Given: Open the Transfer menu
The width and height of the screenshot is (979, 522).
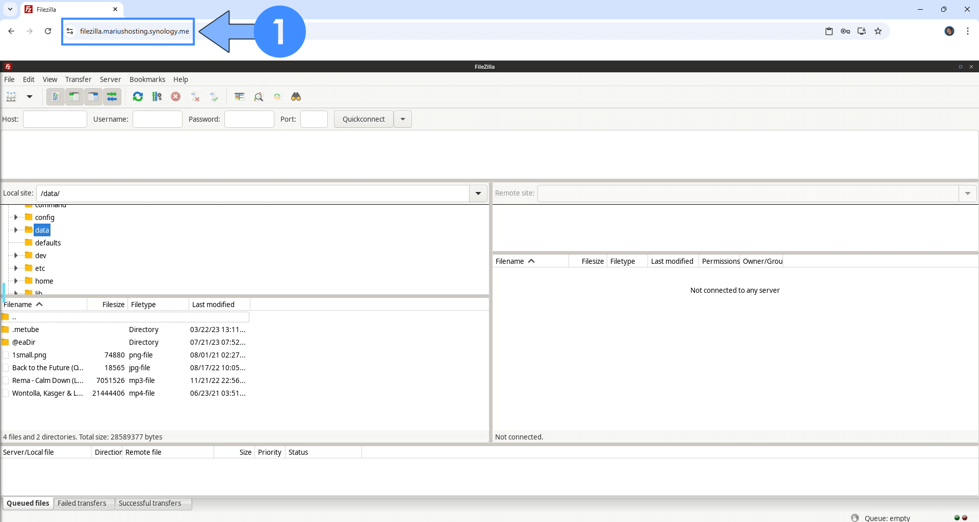Looking at the screenshot, I should pos(78,79).
